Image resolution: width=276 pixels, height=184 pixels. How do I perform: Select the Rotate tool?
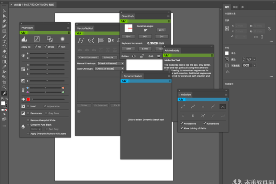pyautogui.click(x=4, y=47)
